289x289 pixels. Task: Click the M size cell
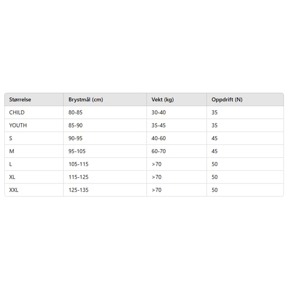click(x=11, y=151)
